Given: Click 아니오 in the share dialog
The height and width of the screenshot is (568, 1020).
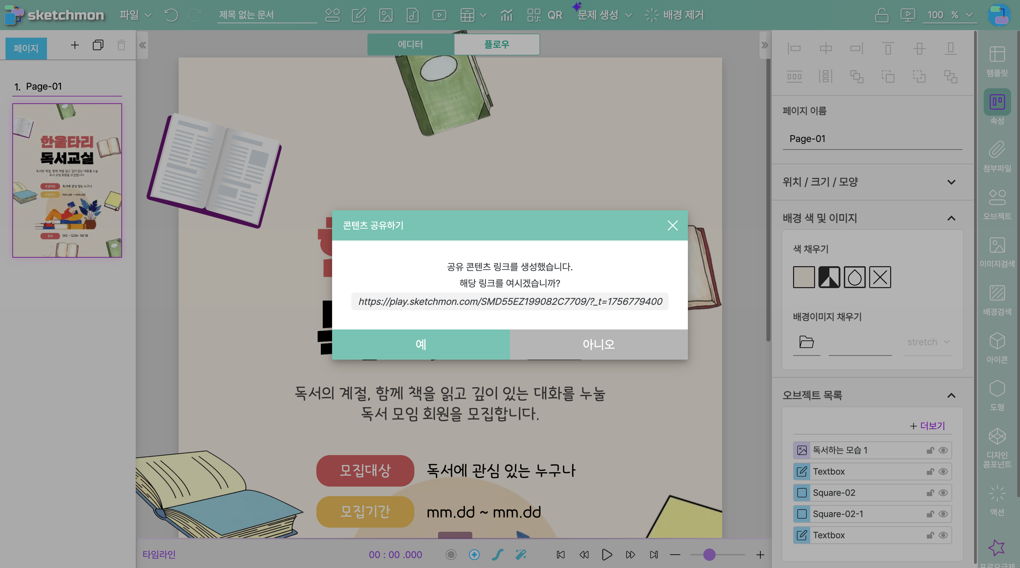Looking at the screenshot, I should tap(598, 344).
